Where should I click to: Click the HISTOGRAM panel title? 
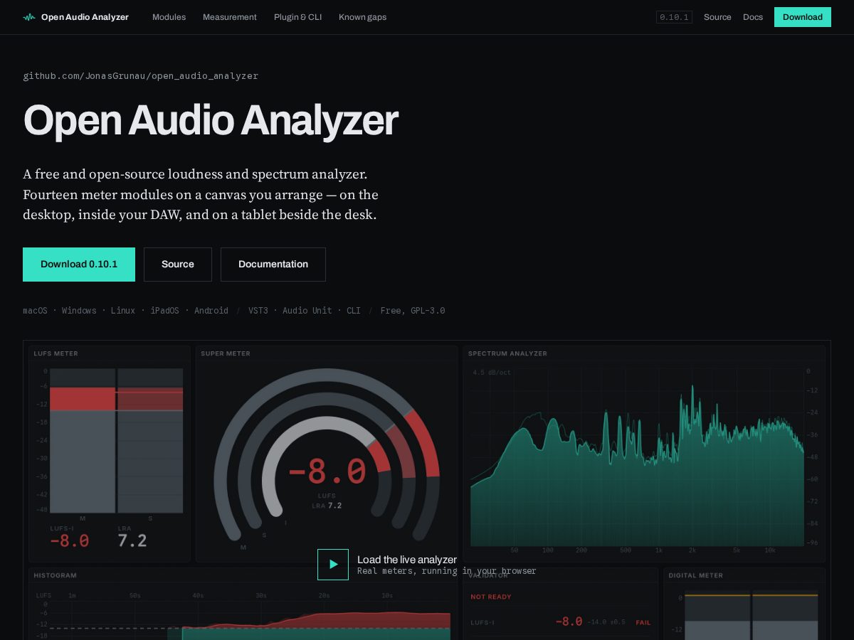[55, 575]
